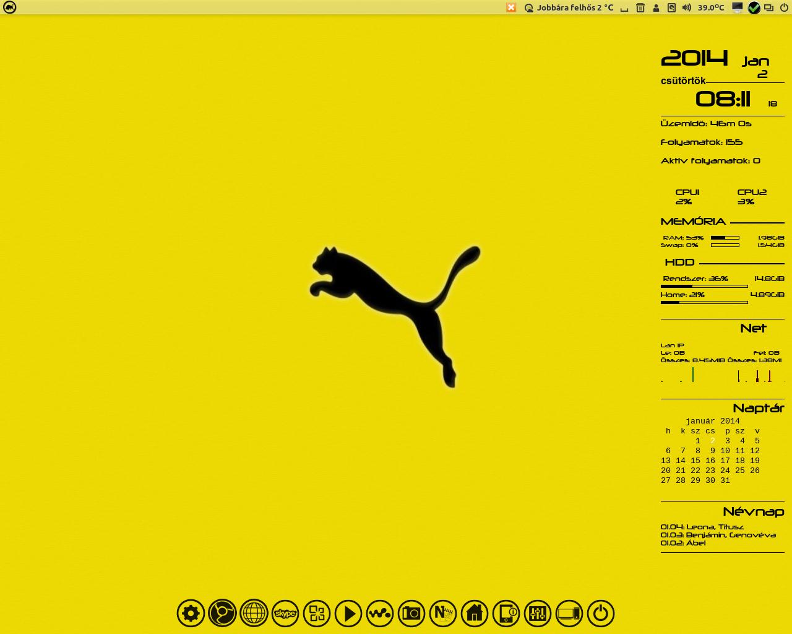Open the display windows icon in top panel

(769, 7)
